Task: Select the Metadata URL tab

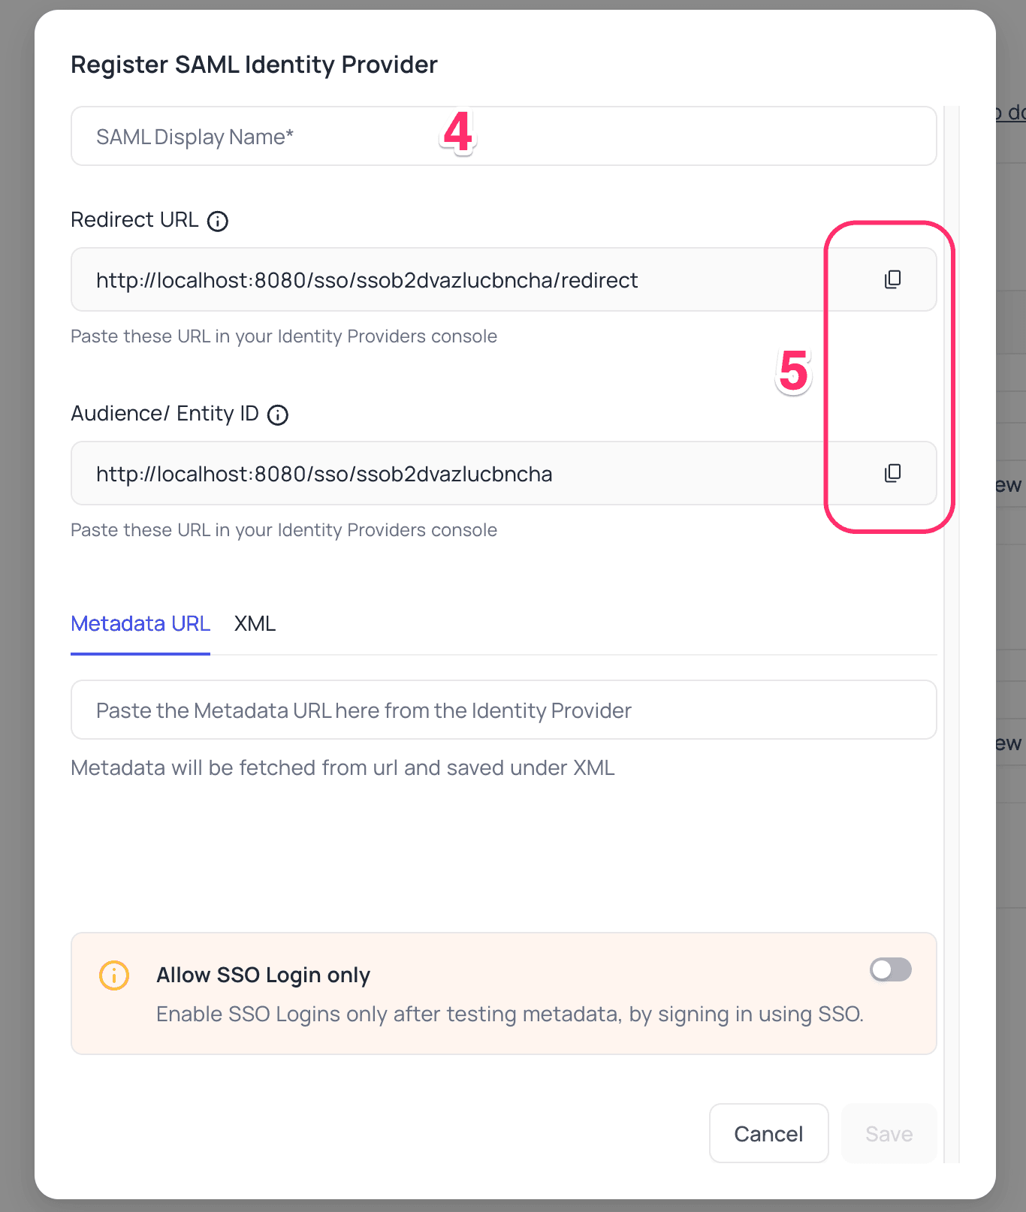Action: pos(140,623)
